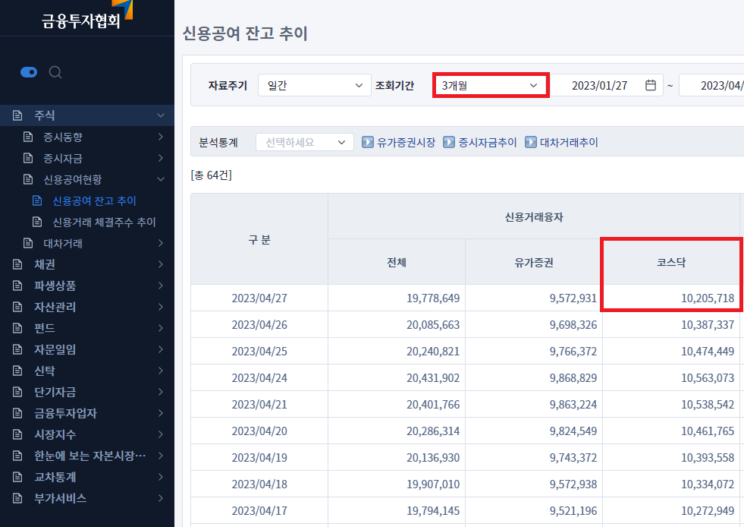Click the document icon beside 시장지수
The image size is (744, 527).
(x=17, y=434)
